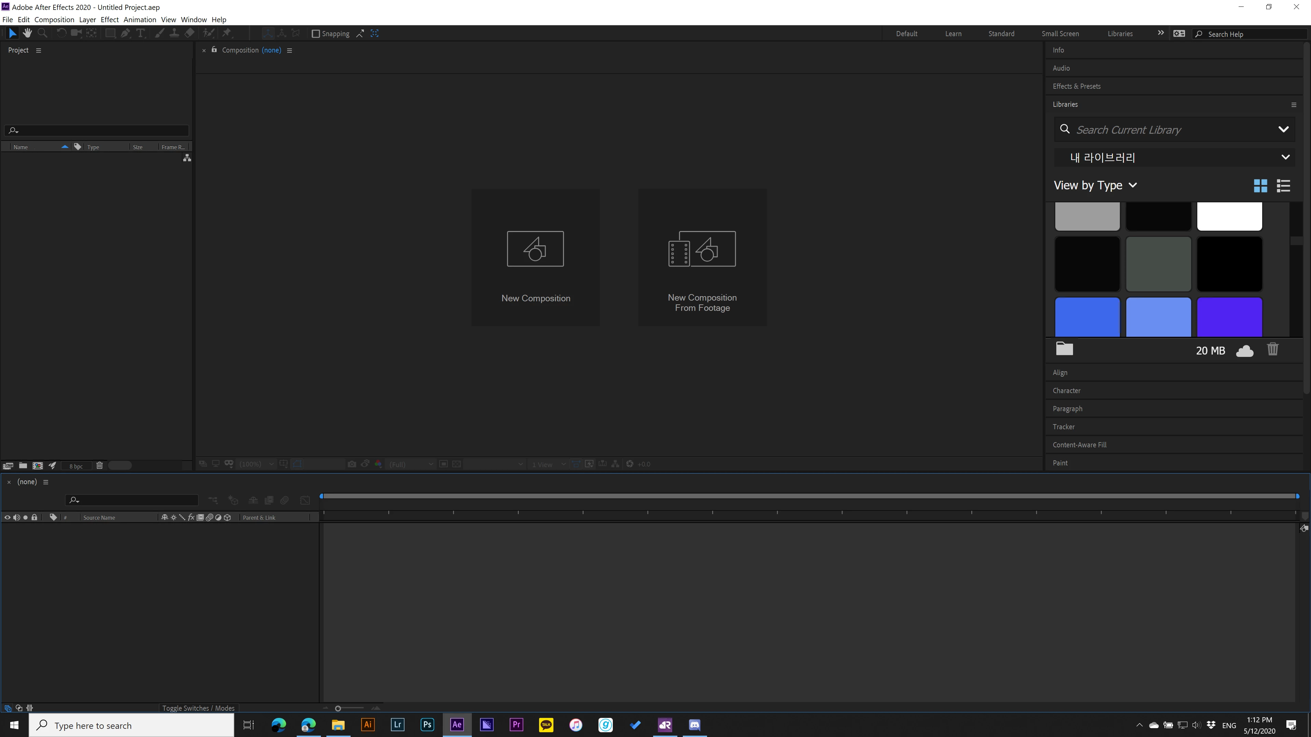Open the 내 라이브러리 library dropdown
Viewport: 1311px width, 737px height.
pyautogui.click(x=1285, y=157)
